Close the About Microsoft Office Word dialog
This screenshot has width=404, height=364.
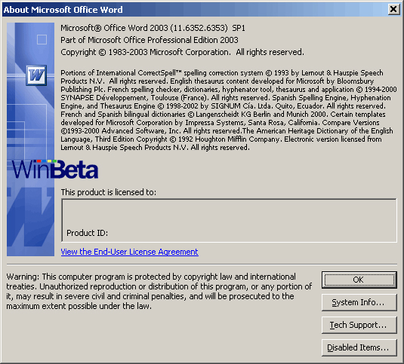[393, 10]
